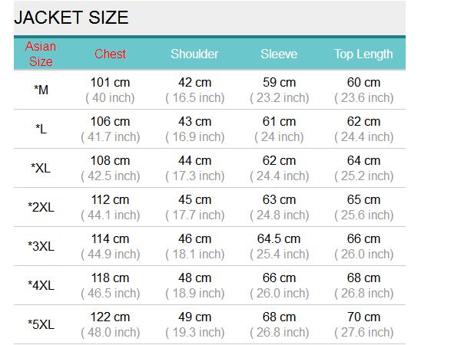Select the *5XL size row label
This screenshot has width=451, height=345.
pyautogui.click(x=41, y=324)
